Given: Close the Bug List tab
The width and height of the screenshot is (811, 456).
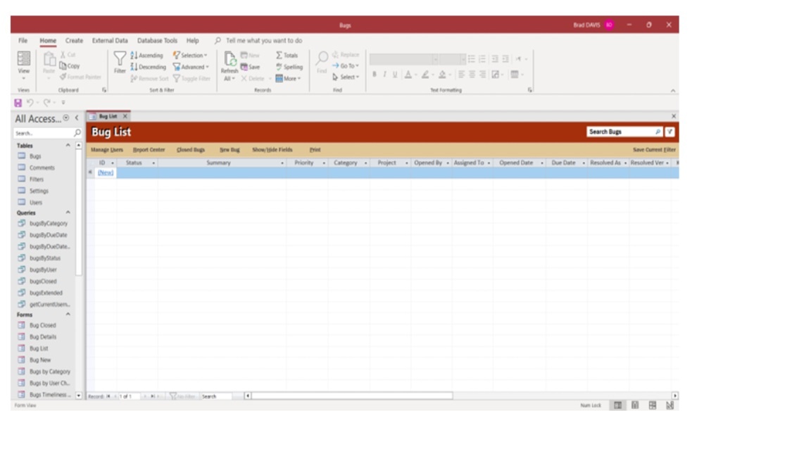Looking at the screenshot, I should (125, 116).
